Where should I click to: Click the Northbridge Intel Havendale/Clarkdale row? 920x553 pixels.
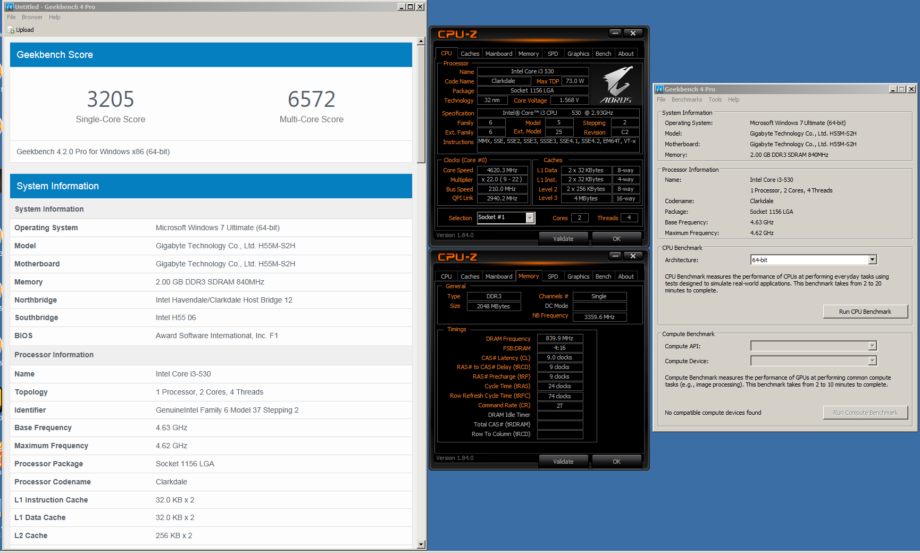pyautogui.click(x=211, y=300)
